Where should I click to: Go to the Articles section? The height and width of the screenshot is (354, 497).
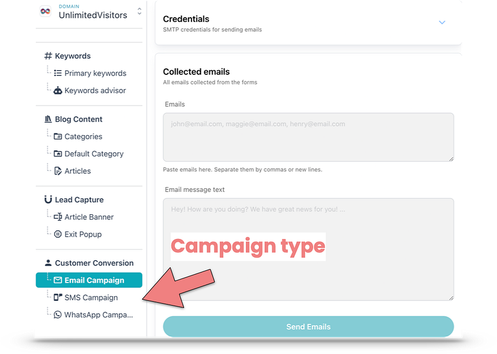[77, 171]
